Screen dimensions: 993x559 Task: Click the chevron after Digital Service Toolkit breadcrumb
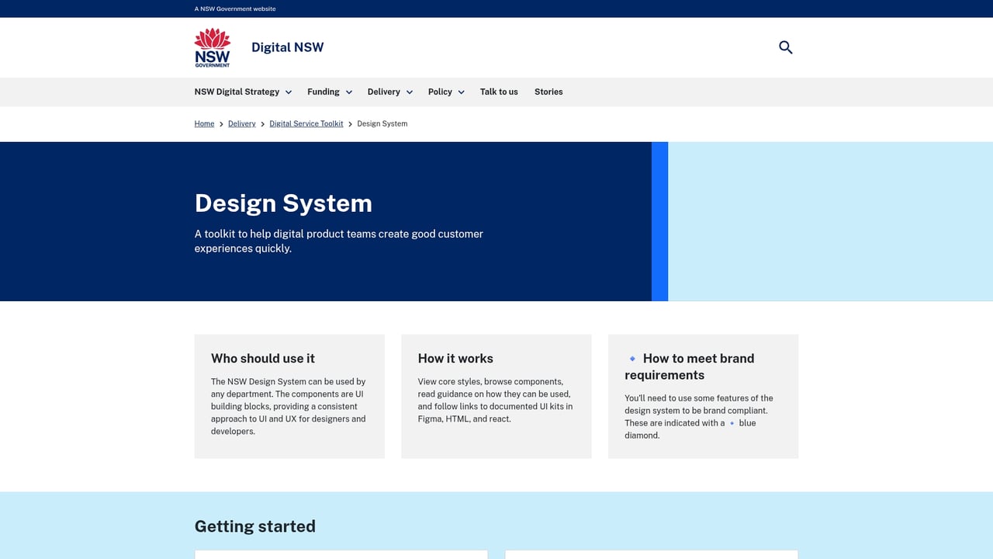tap(350, 123)
